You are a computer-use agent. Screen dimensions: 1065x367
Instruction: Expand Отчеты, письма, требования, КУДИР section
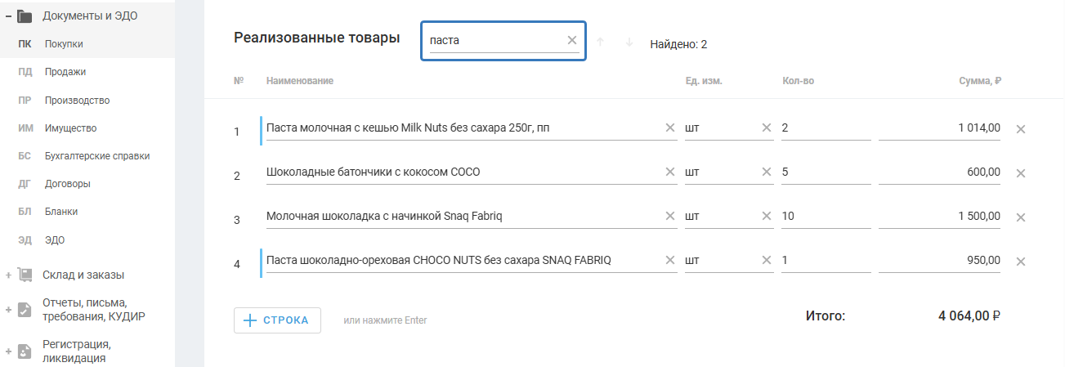coord(7,310)
